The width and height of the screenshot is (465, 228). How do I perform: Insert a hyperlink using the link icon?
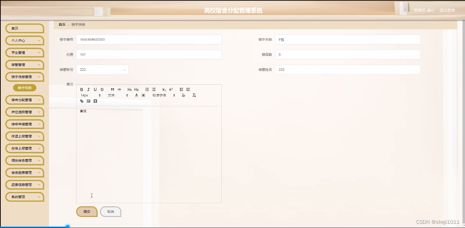[82, 101]
